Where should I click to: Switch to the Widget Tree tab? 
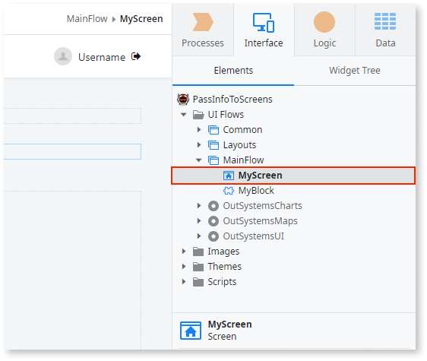tap(355, 71)
